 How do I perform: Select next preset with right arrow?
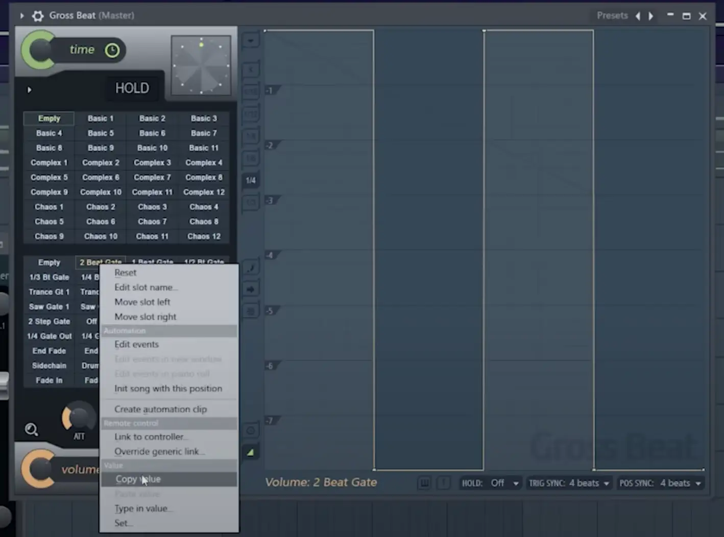pyautogui.click(x=651, y=16)
